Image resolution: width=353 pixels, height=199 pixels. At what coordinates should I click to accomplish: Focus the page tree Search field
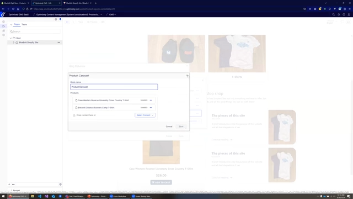[35, 32]
